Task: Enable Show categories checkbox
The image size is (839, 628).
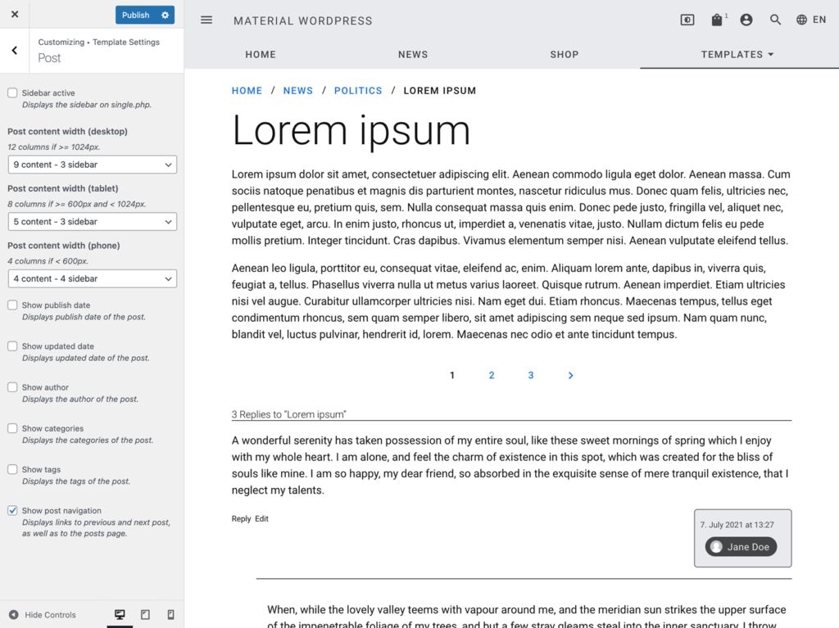Action: [x=12, y=428]
